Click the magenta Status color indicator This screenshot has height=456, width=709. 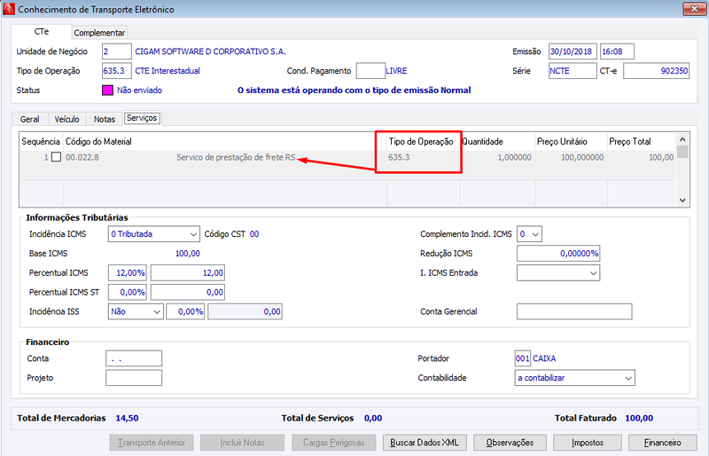tap(107, 90)
